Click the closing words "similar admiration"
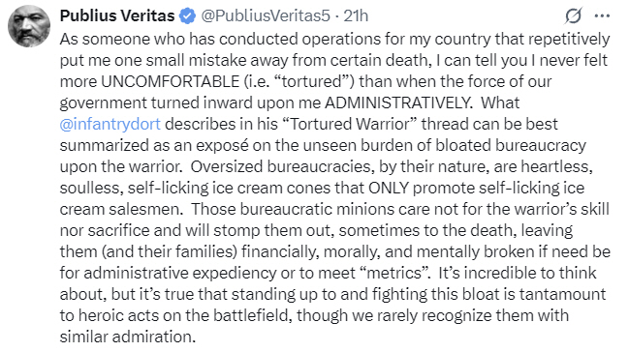The height and width of the screenshot is (352, 629). tap(126, 337)
